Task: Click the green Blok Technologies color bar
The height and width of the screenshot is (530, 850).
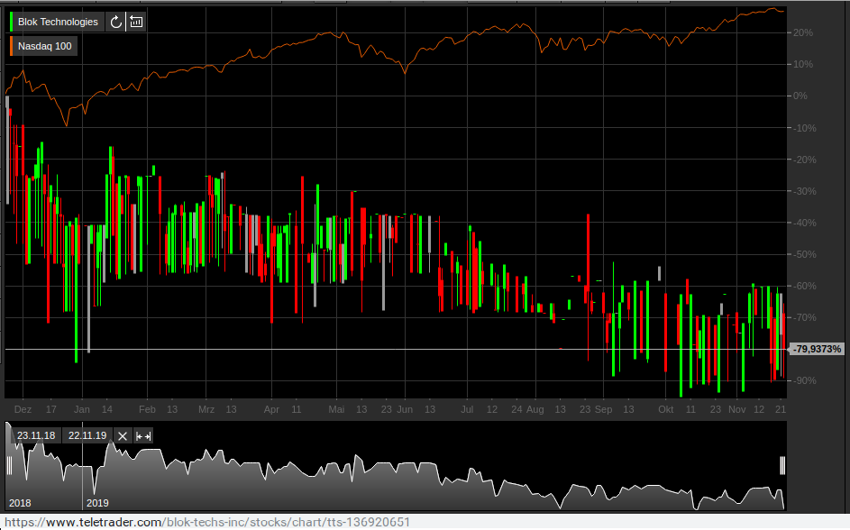Action: 12,22
